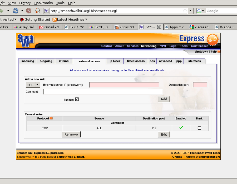Go to the browser home page icon
The height and width of the screenshot is (184, 237).
pos(37,11)
